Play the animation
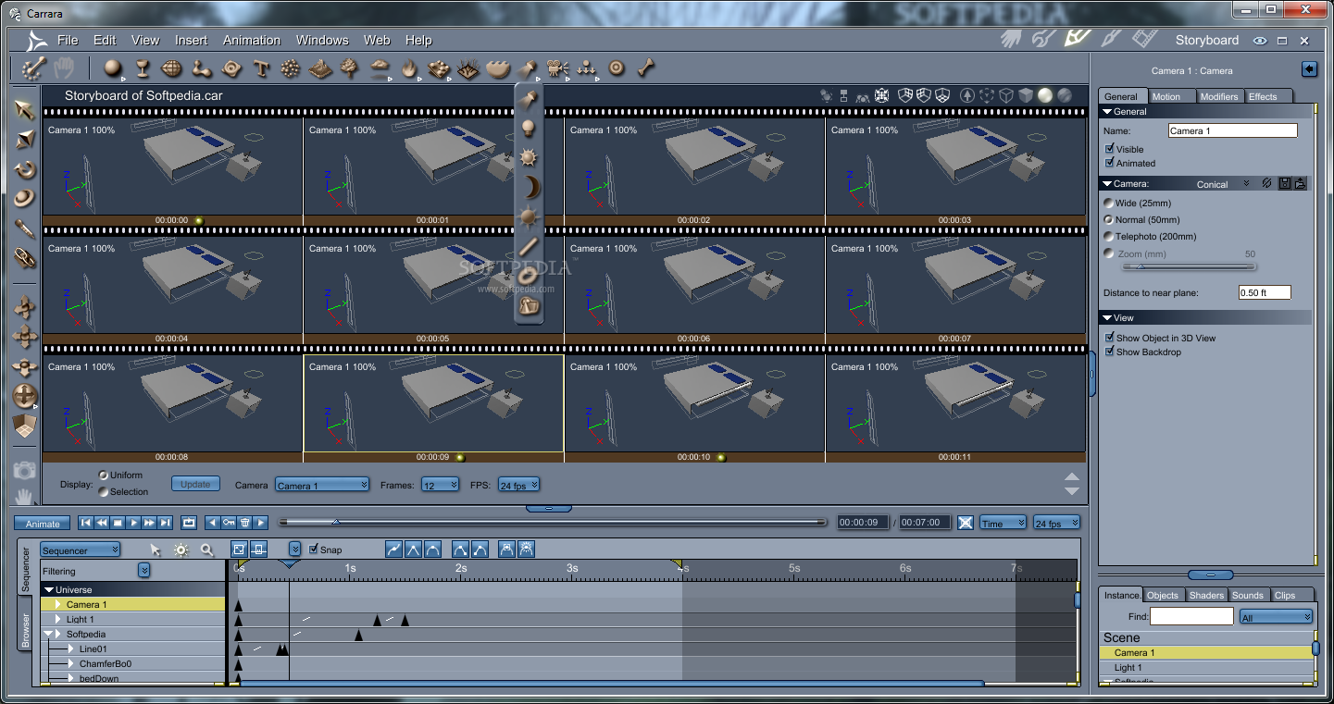Screen dimensions: 1334x704 133,523
